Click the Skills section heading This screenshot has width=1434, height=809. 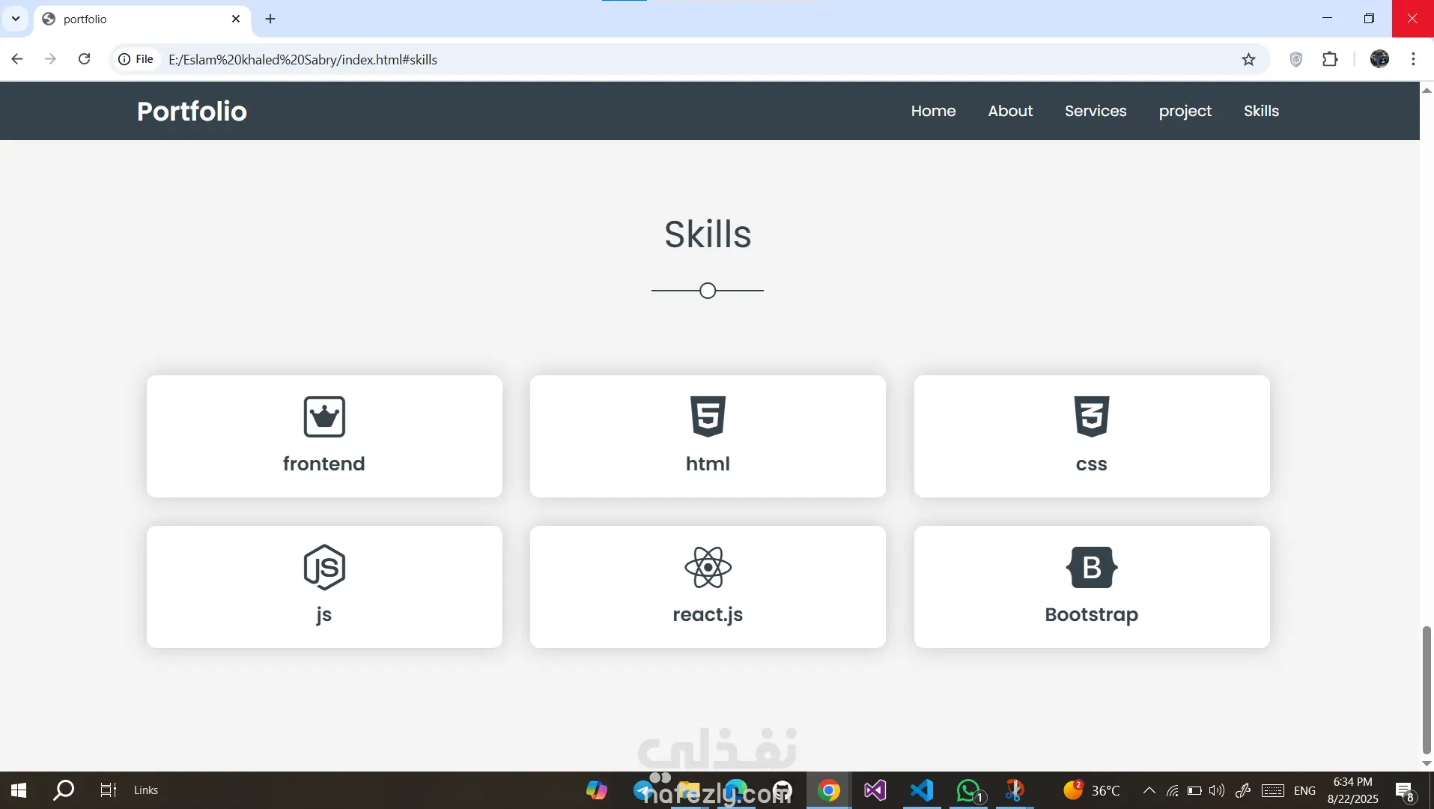click(x=708, y=234)
